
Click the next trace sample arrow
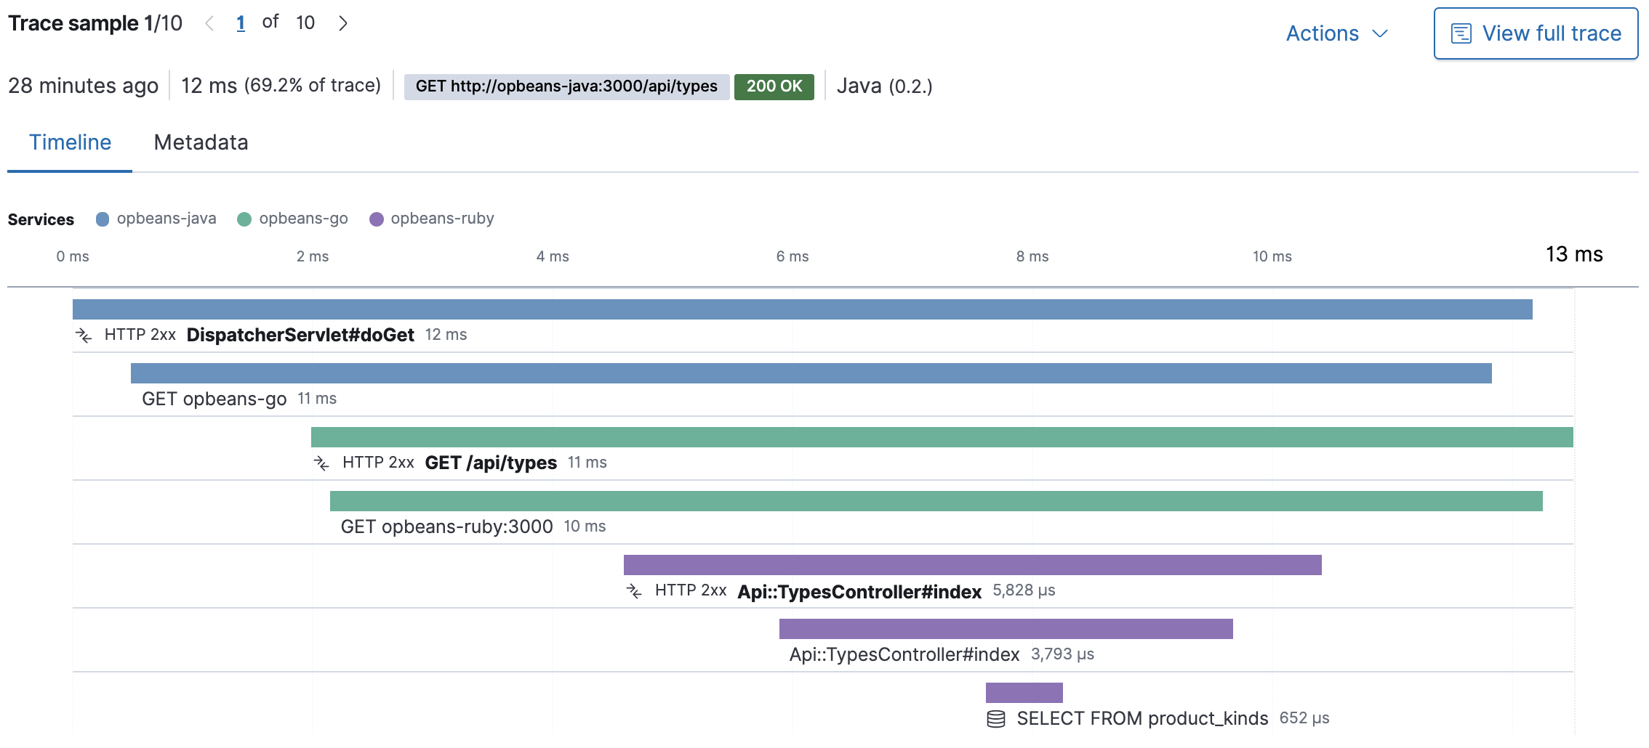pos(343,23)
